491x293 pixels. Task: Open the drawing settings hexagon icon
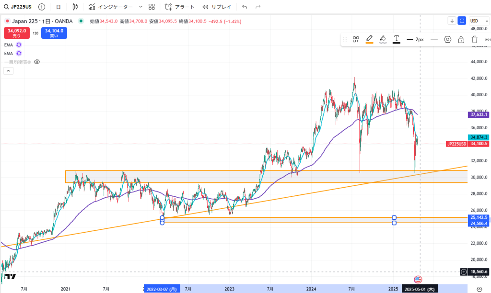(447, 39)
